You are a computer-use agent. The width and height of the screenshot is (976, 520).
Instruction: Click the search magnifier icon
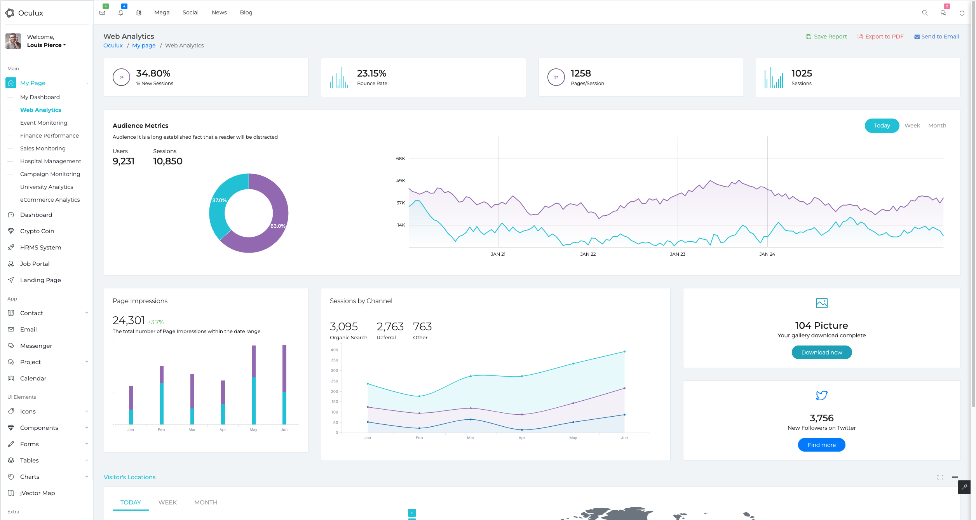click(x=925, y=13)
